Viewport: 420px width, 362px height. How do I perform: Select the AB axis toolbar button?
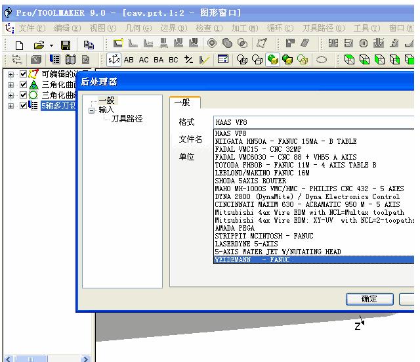[129, 60]
